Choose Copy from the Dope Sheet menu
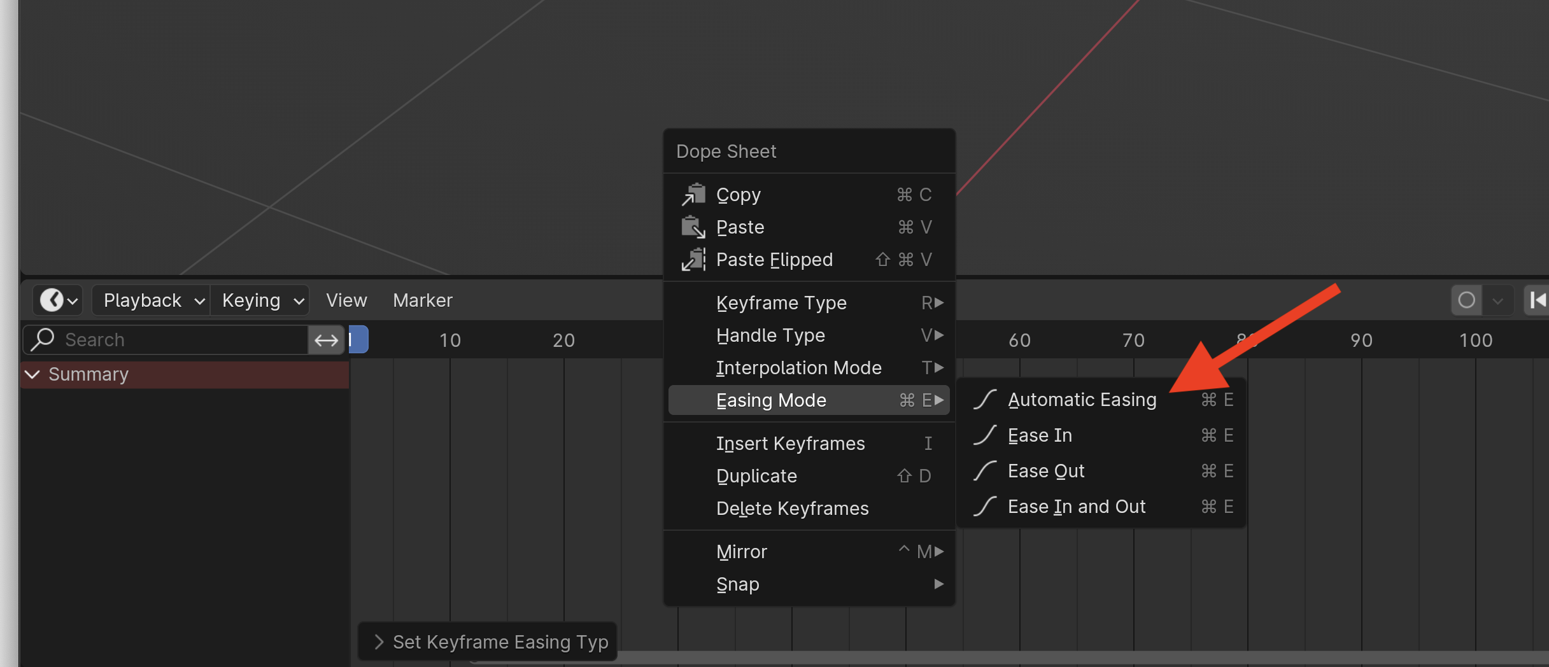This screenshot has height=667, width=1549. (x=809, y=195)
